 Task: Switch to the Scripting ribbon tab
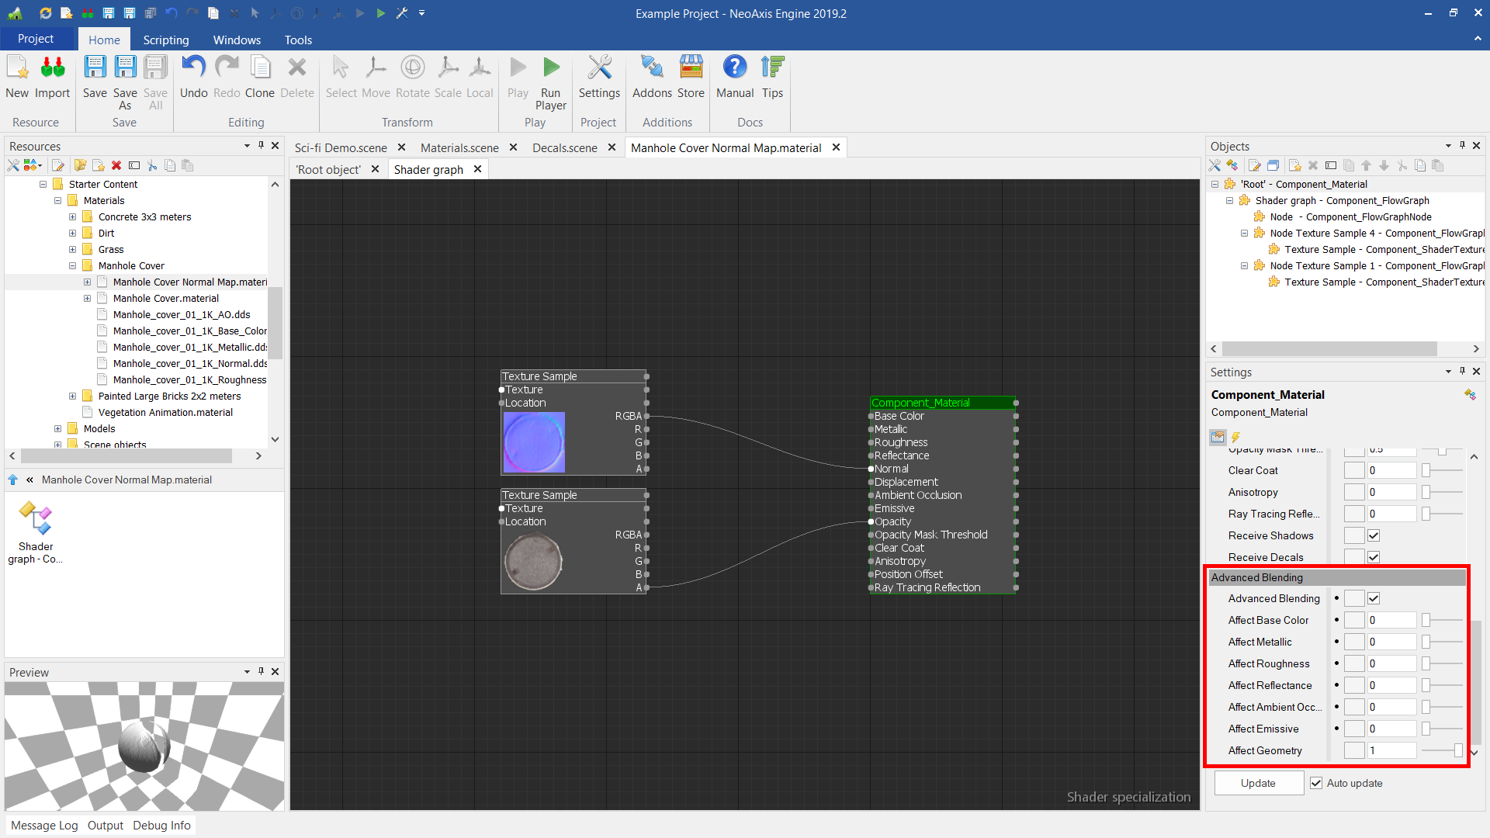165,40
